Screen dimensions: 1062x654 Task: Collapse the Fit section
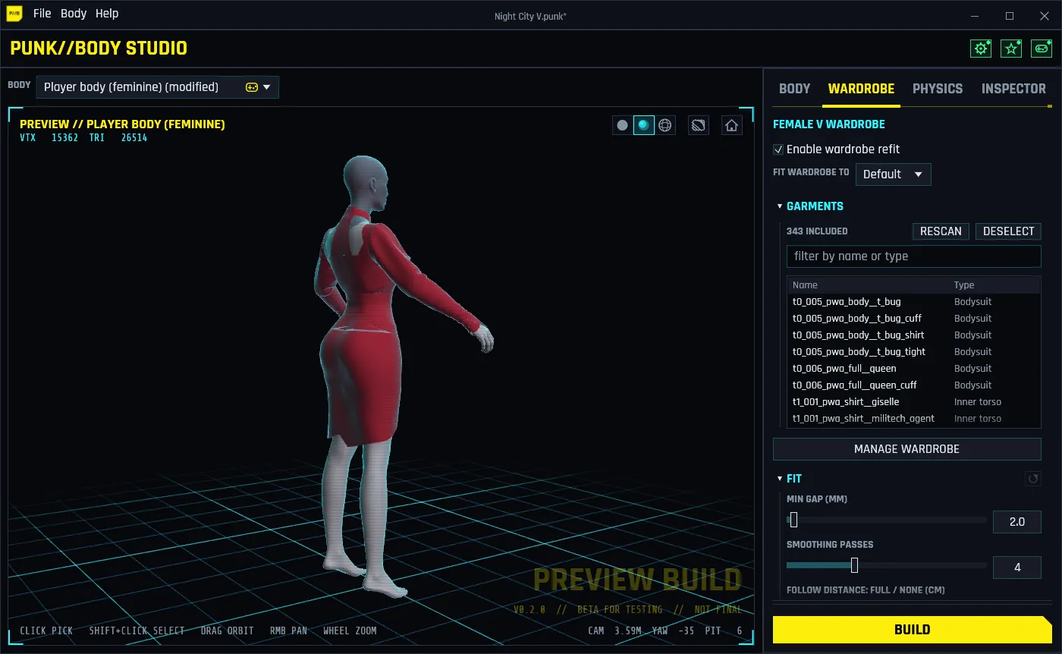[780, 479]
